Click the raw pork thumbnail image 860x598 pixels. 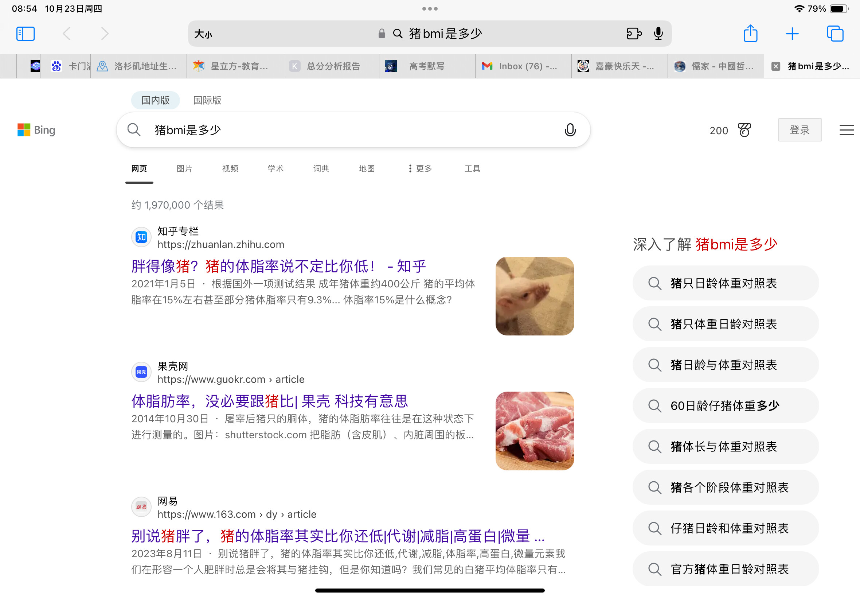pyautogui.click(x=534, y=431)
